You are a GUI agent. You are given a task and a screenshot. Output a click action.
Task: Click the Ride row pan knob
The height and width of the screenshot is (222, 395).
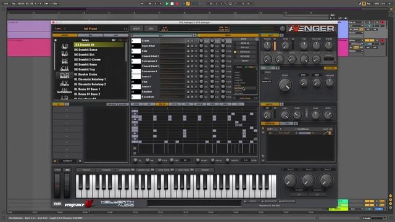[x=212, y=51]
